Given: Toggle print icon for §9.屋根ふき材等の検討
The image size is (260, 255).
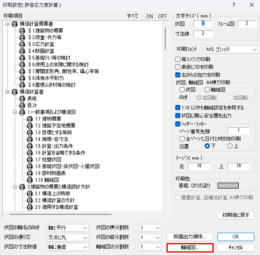Looking at the screenshot, I should 22,85.
